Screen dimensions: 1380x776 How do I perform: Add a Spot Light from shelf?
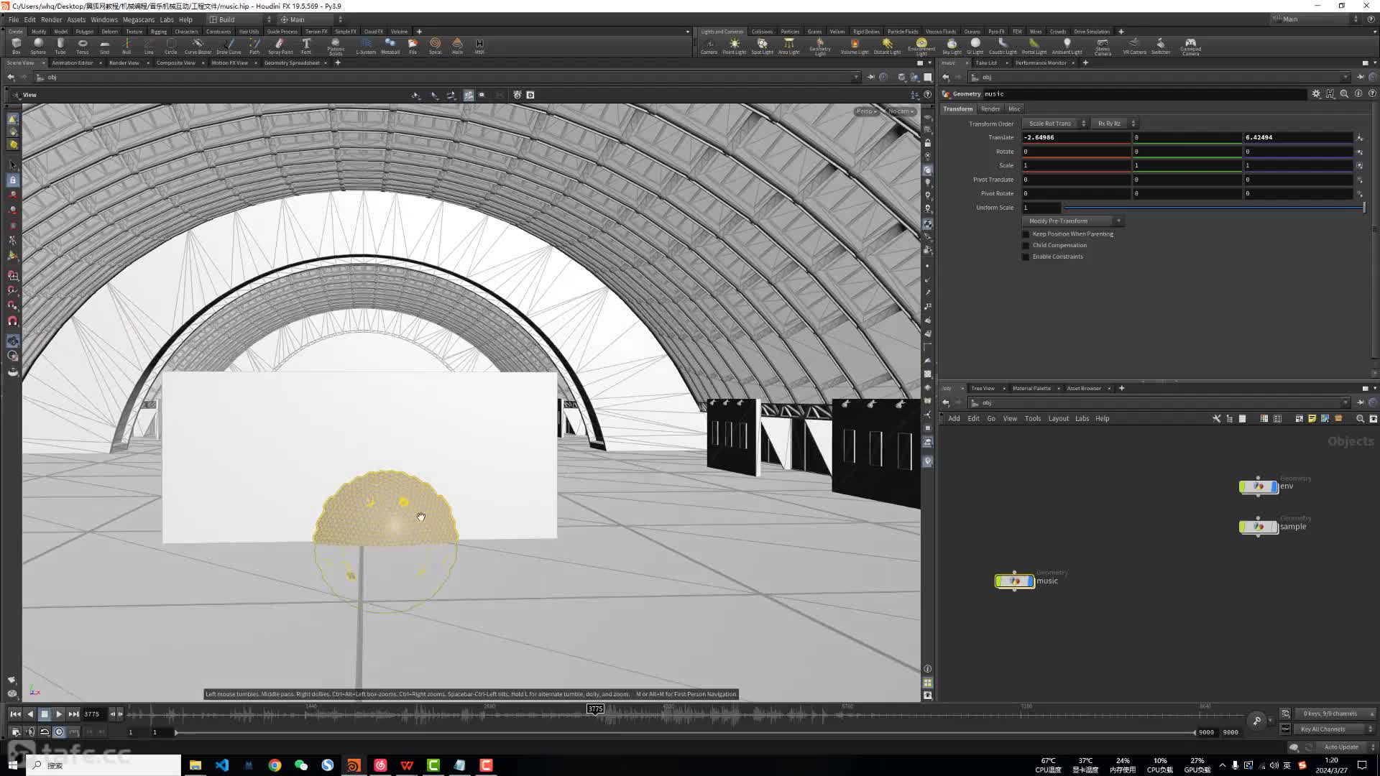762,46
